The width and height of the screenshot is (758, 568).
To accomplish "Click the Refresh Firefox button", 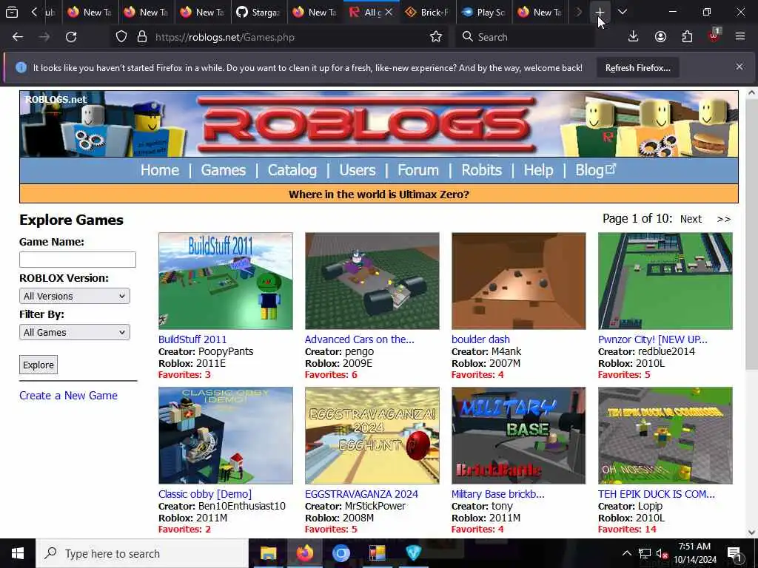I will pos(637,67).
